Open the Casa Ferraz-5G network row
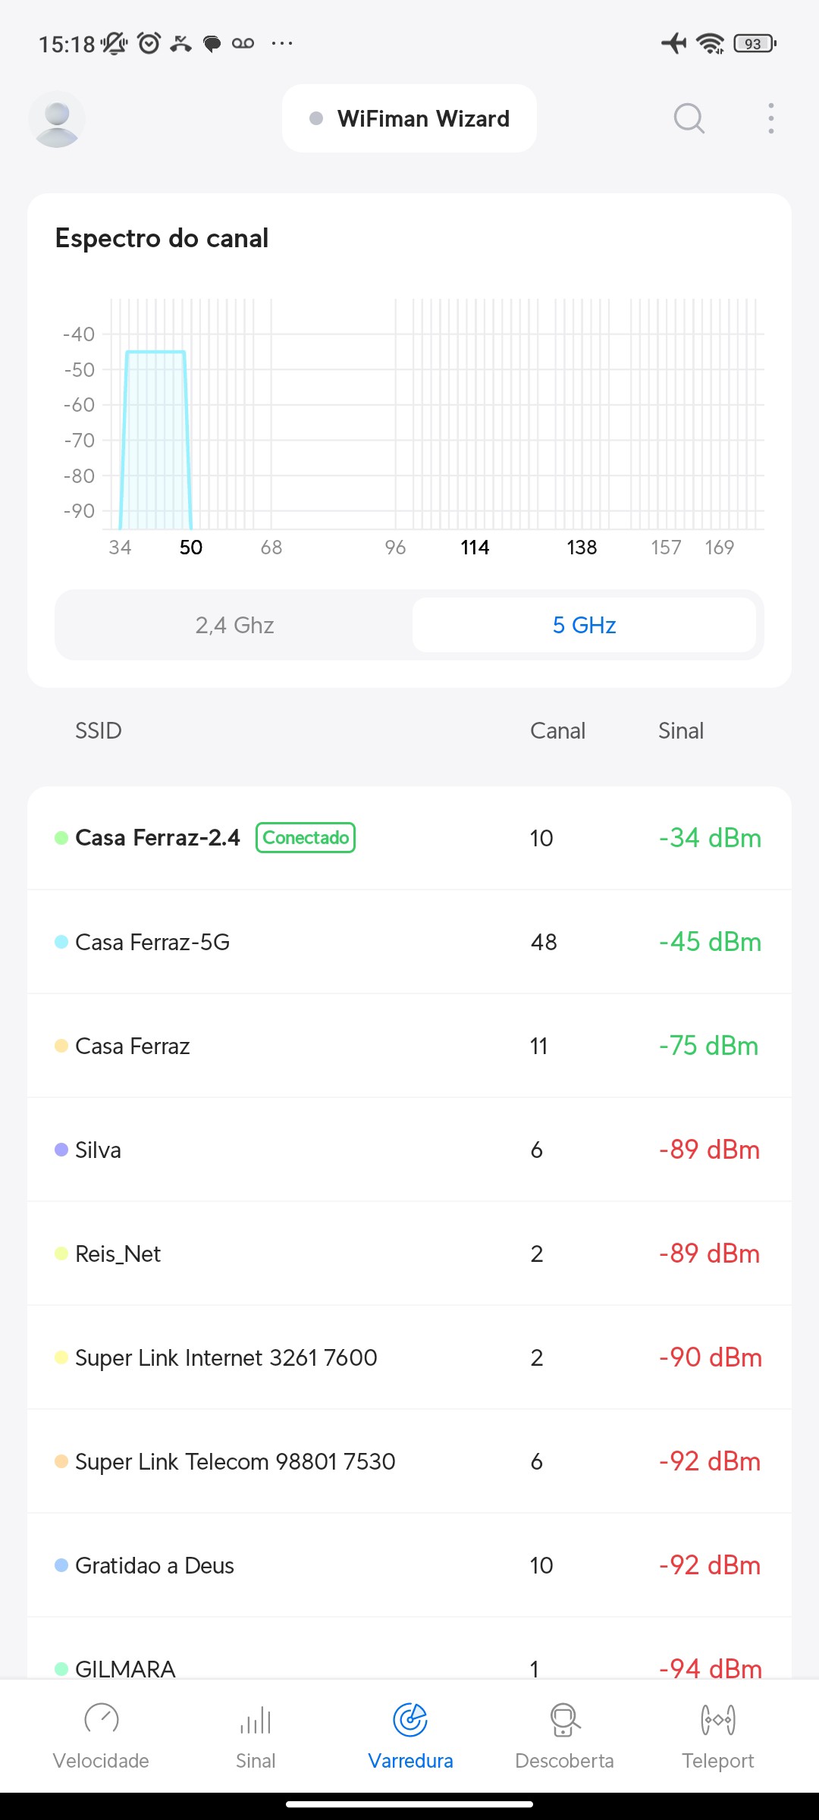 (409, 942)
